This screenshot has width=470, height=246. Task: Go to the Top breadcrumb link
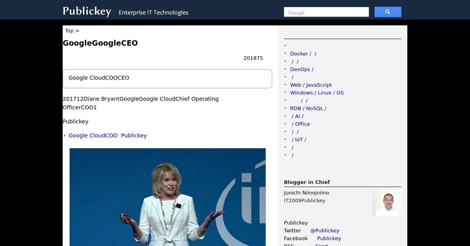click(x=69, y=30)
